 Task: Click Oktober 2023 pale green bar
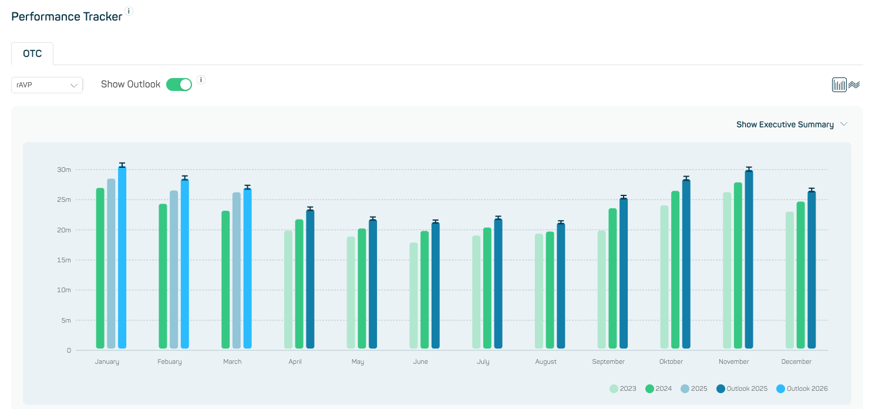(664, 277)
